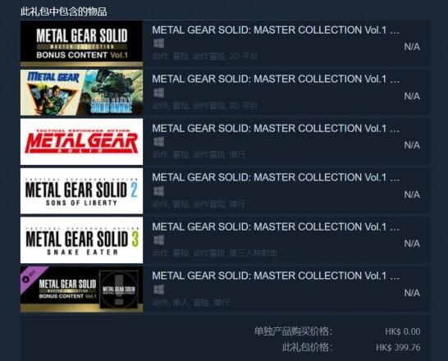Click Windows icon in Metal Gear Solid 3 row
The width and height of the screenshot is (448, 361).
coord(158,240)
